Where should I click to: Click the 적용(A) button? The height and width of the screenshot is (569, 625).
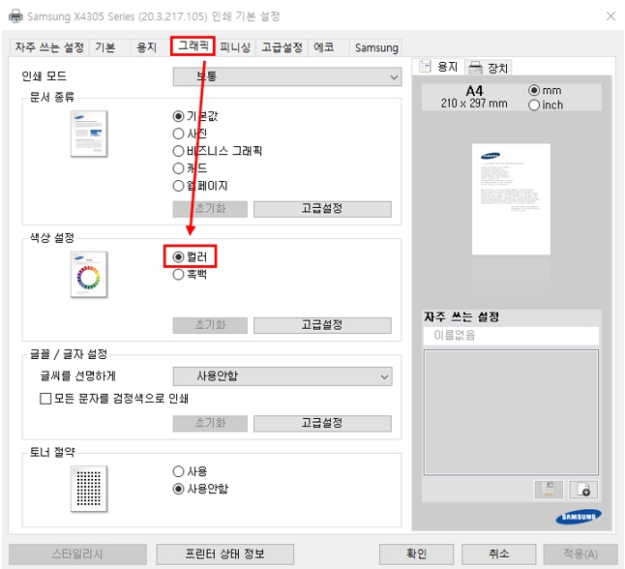tap(580, 554)
